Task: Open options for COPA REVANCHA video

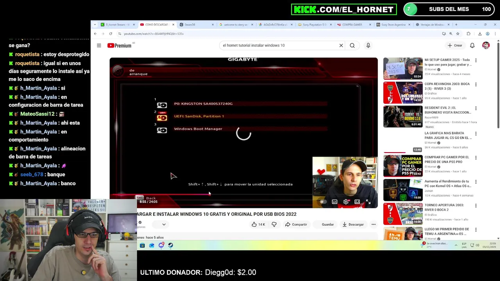Action: coord(476,84)
